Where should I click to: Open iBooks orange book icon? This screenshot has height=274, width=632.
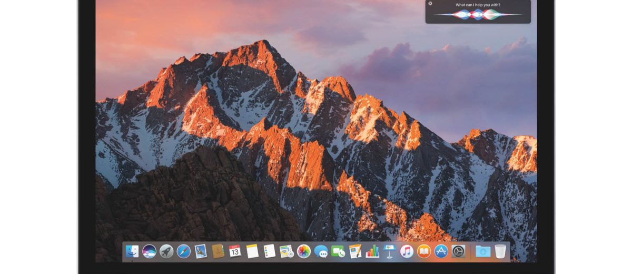(424, 251)
